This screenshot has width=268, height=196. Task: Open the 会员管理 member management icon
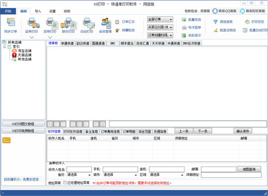(x=106, y=23)
